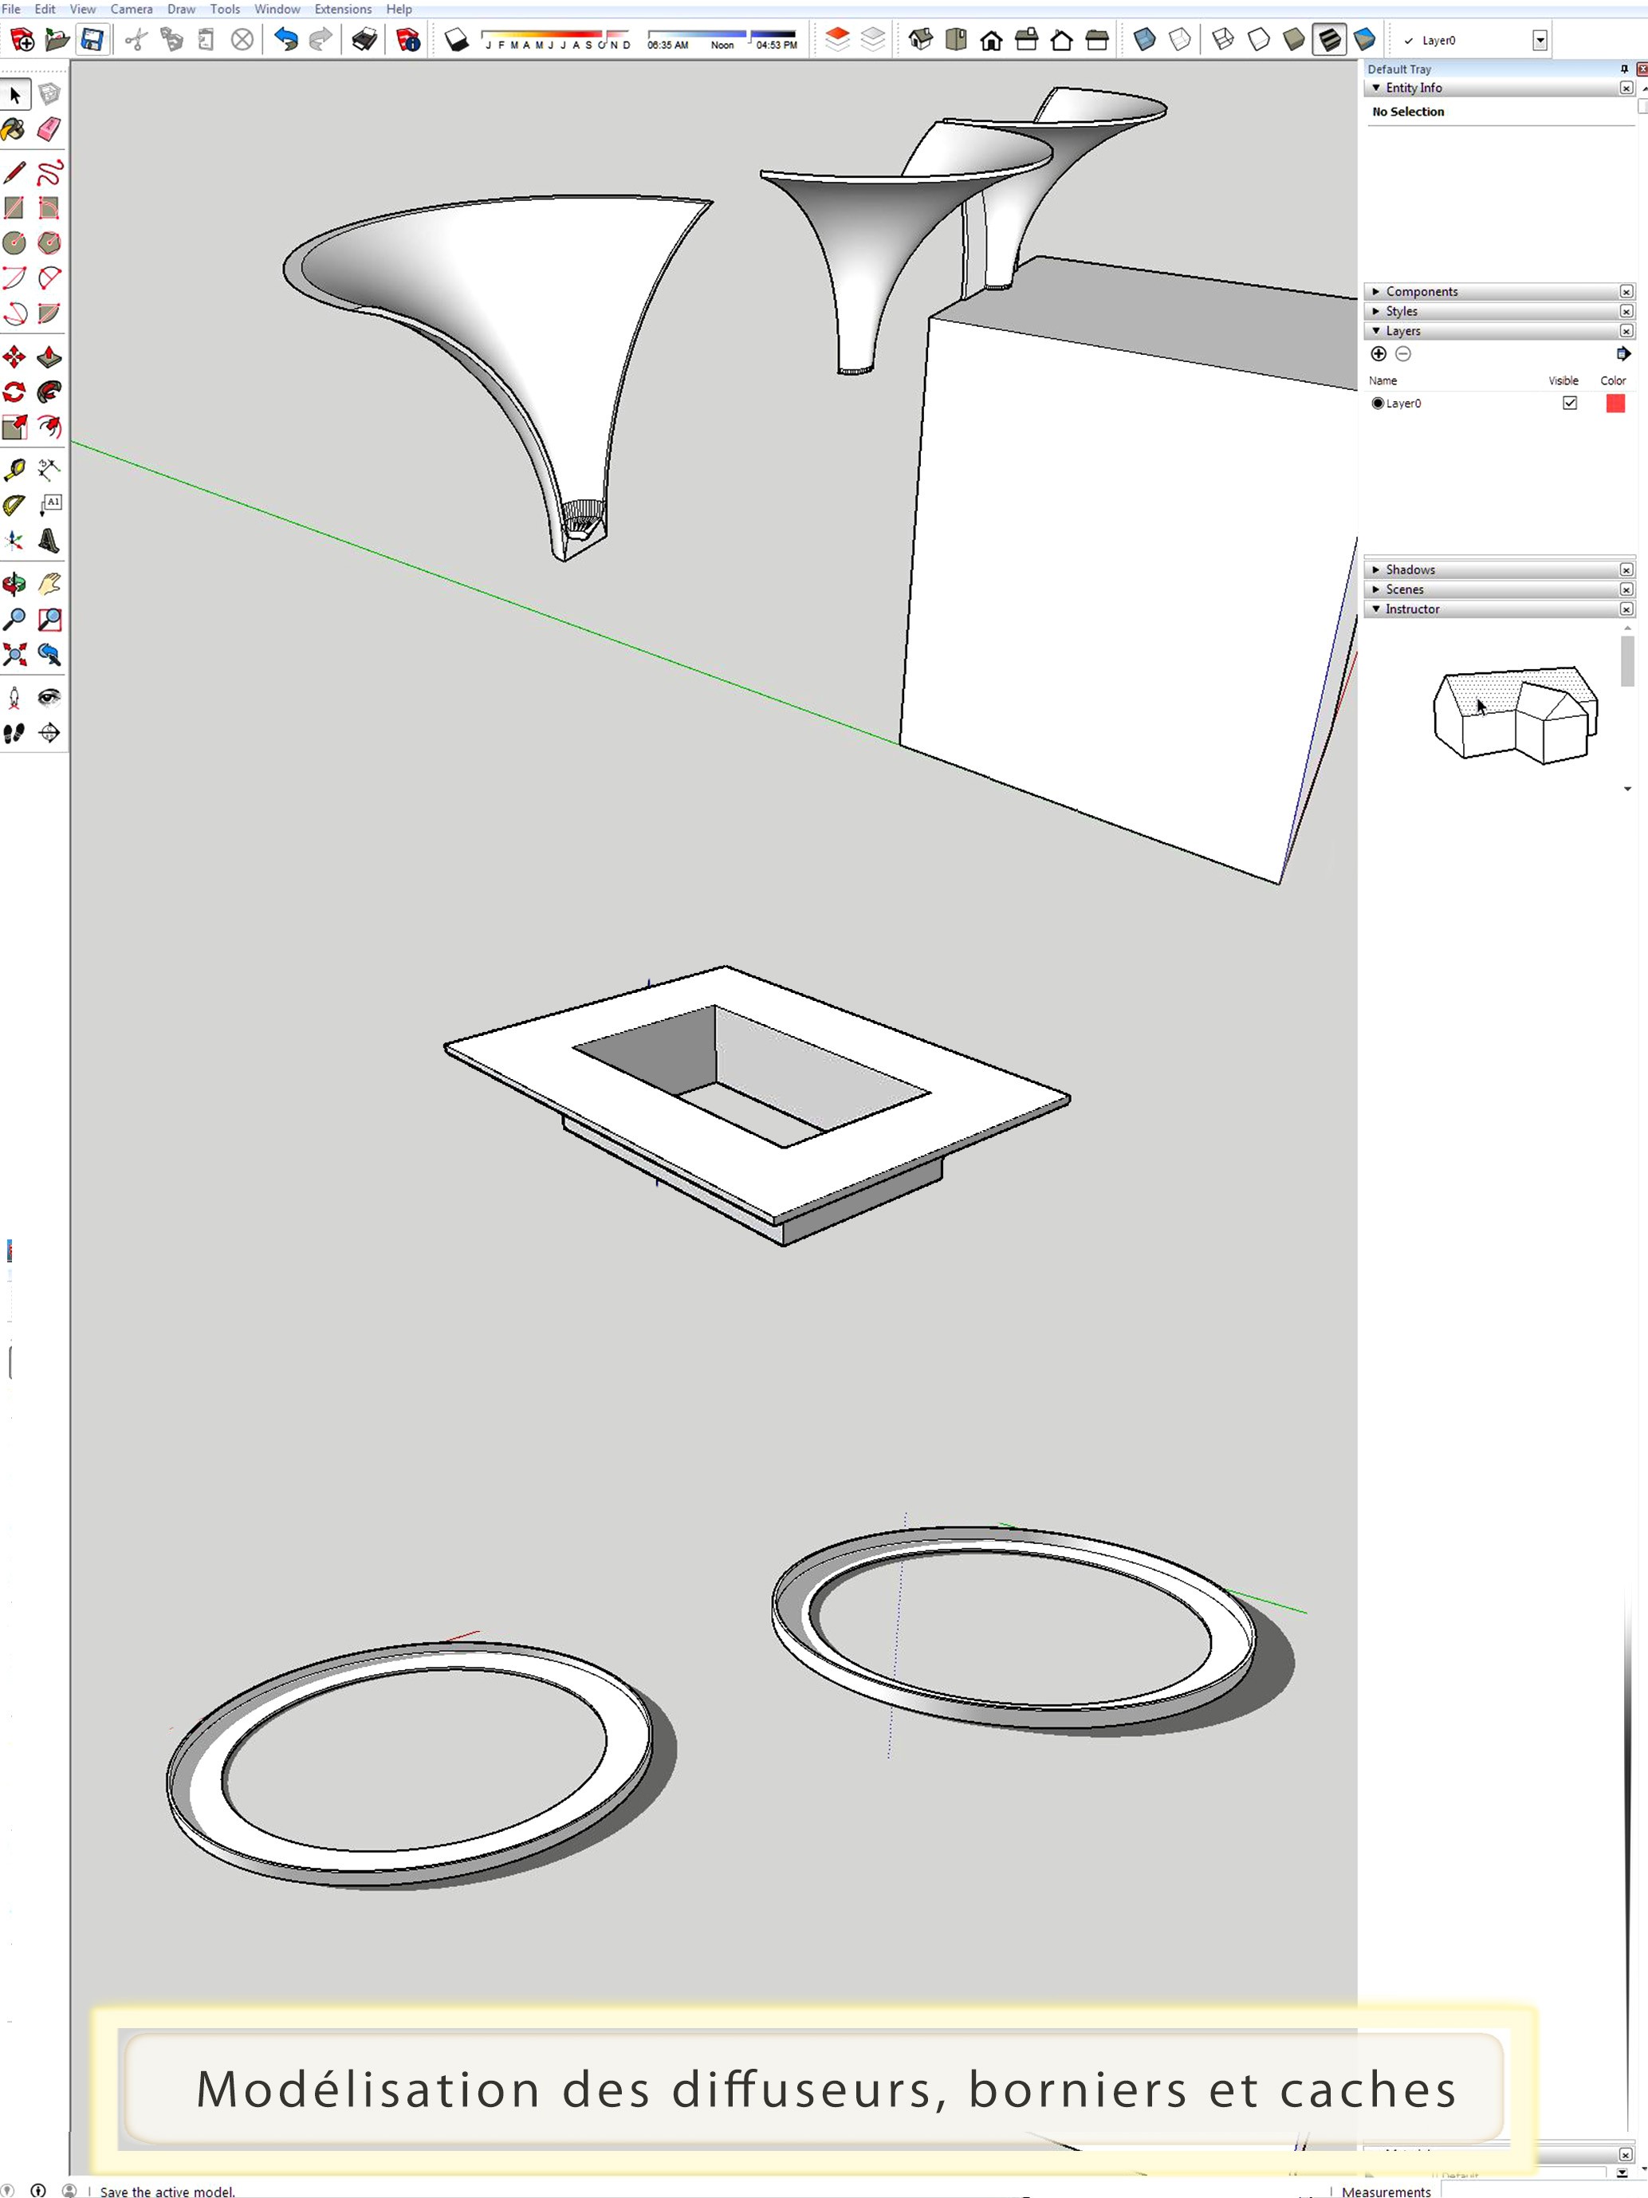Screen dimensions: 1648x2198
Task: Click the Add Layer plus button
Action: pyautogui.click(x=1379, y=355)
